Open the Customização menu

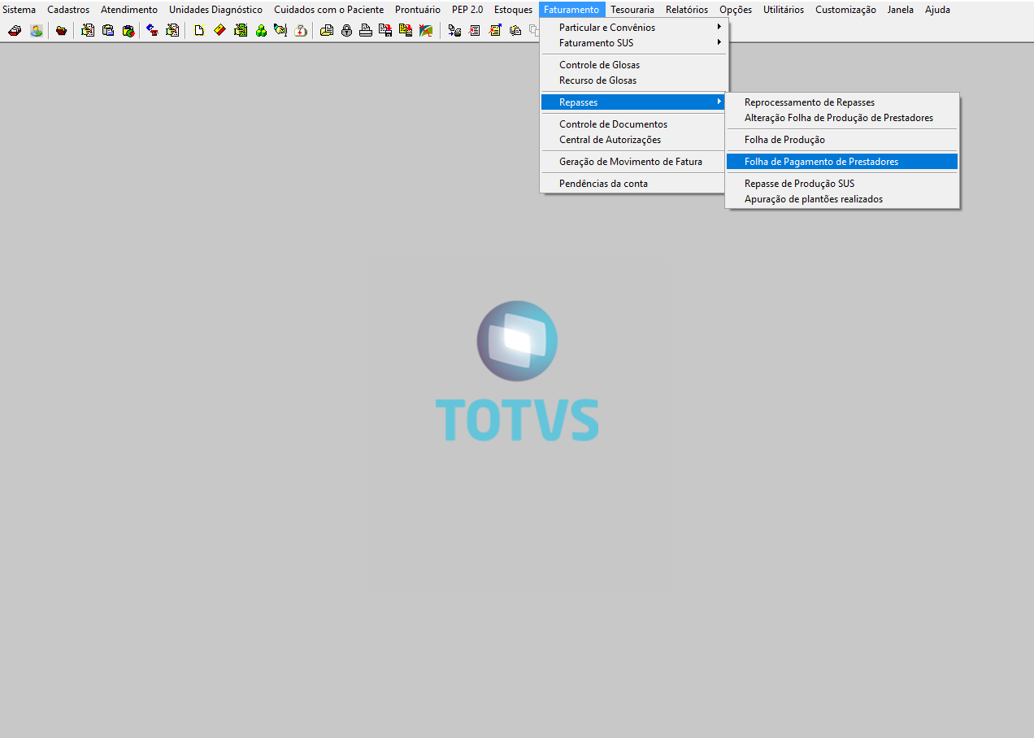pos(845,10)
